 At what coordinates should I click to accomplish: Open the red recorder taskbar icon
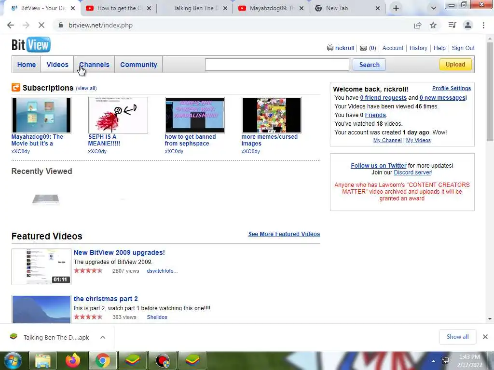click(x=163, y=360)
